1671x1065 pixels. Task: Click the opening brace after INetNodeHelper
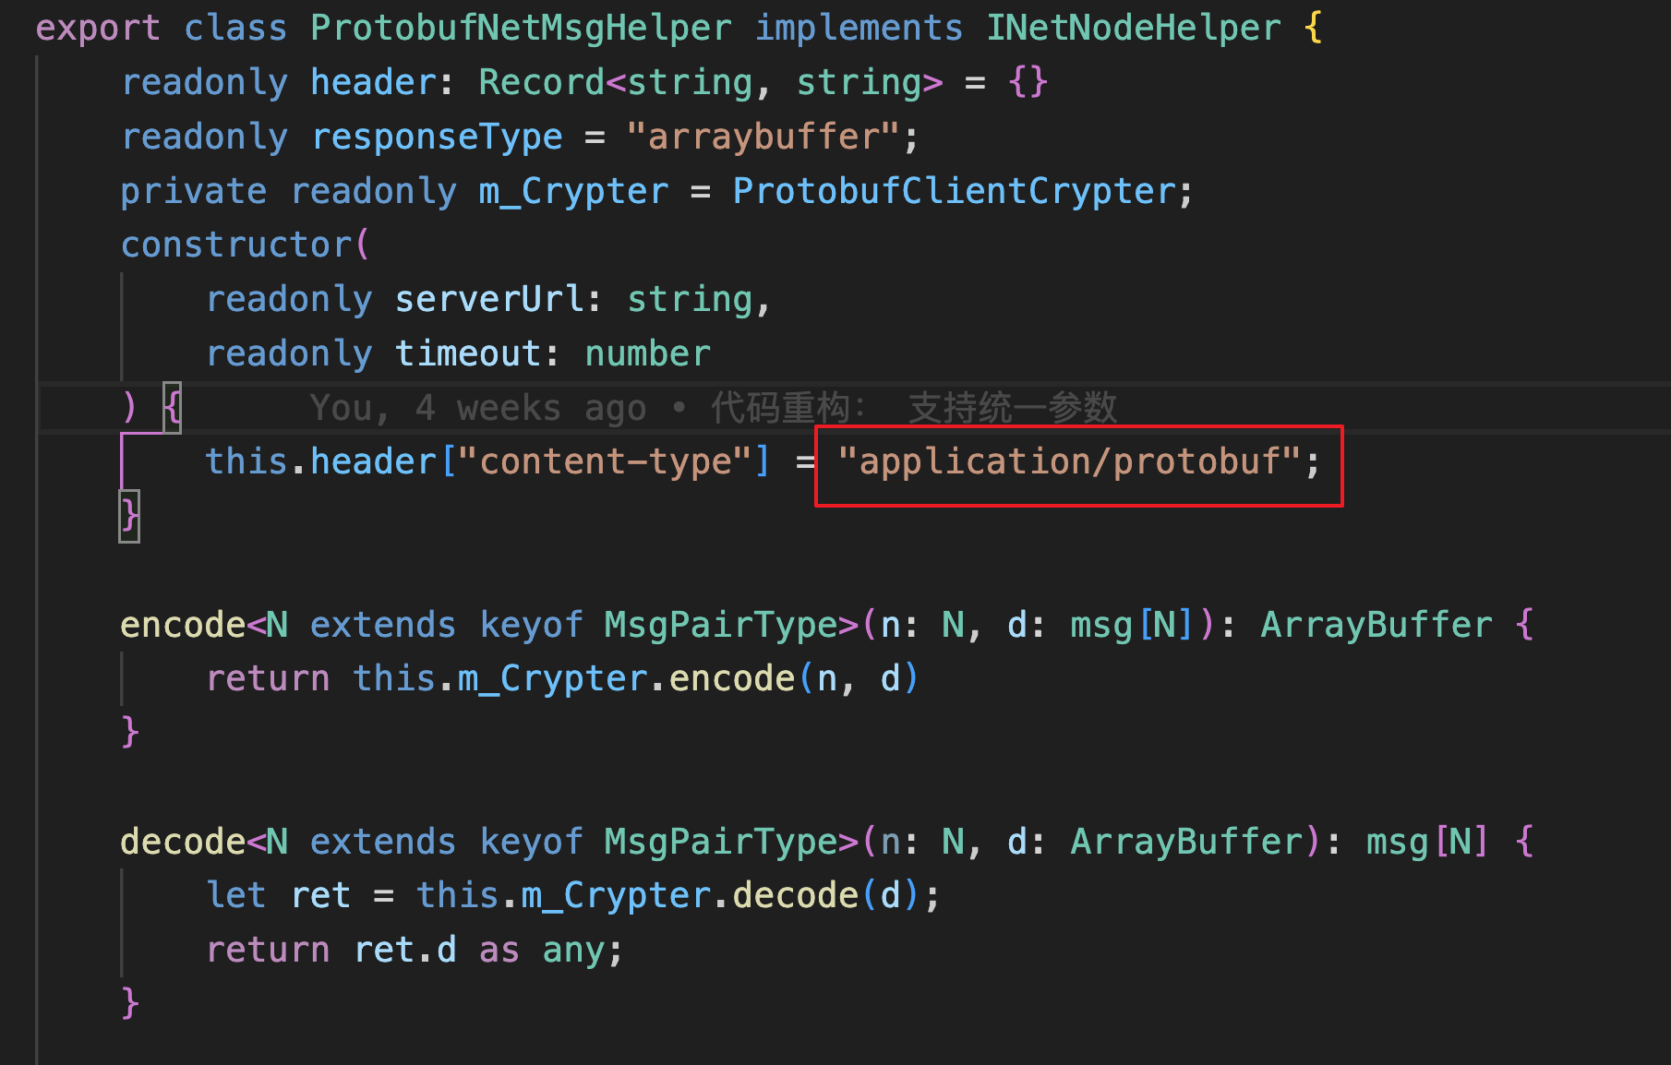1314,28
